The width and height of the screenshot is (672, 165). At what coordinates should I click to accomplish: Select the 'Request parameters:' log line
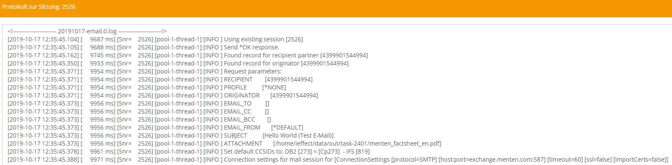pos(145,71)
